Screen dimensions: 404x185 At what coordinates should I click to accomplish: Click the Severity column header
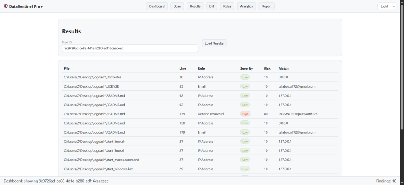point(246,68)
